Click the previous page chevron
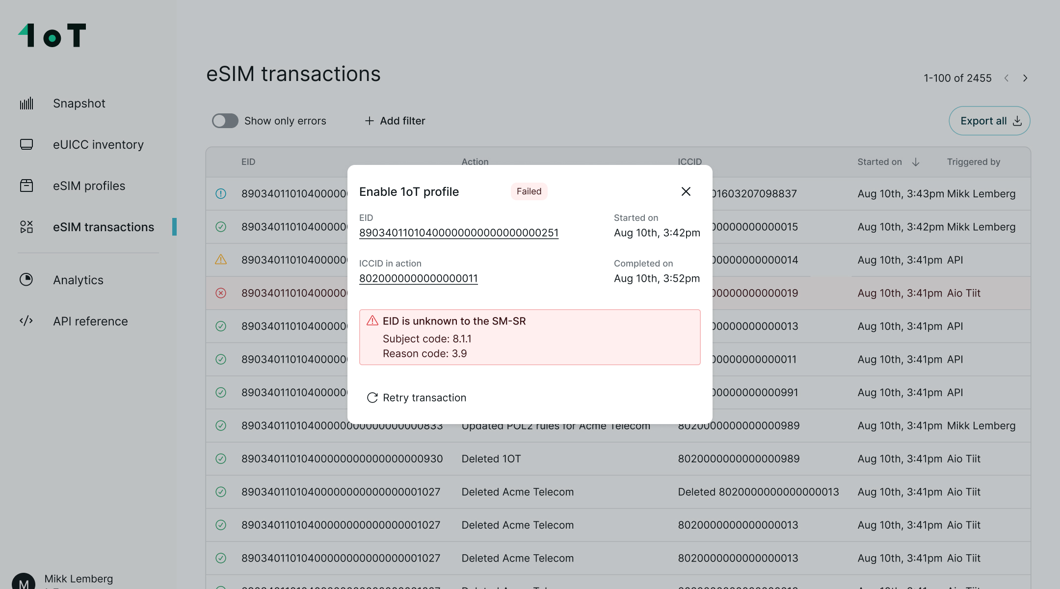1060x589 pixels. [1007, 78]
